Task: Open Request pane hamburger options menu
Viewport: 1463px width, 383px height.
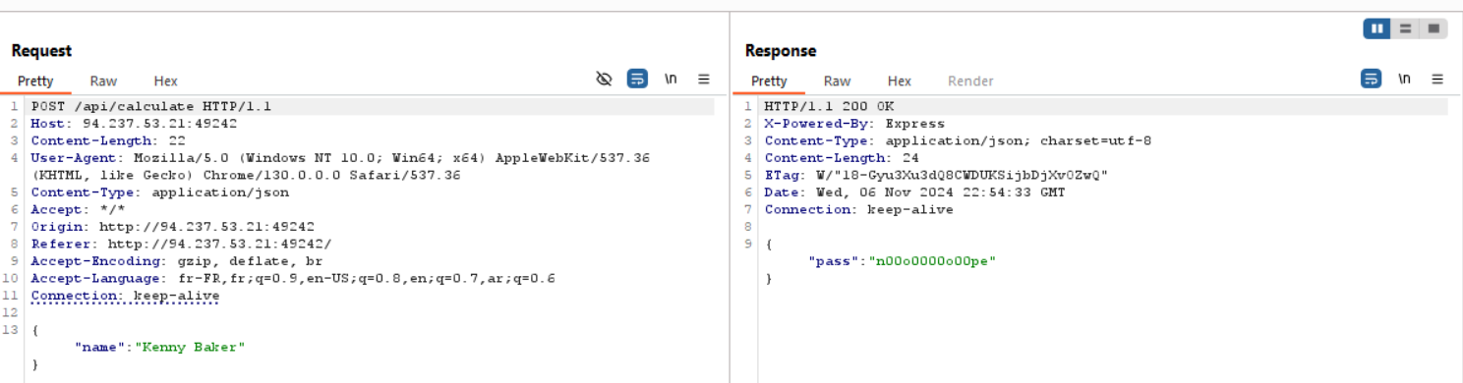Action: 704,79
